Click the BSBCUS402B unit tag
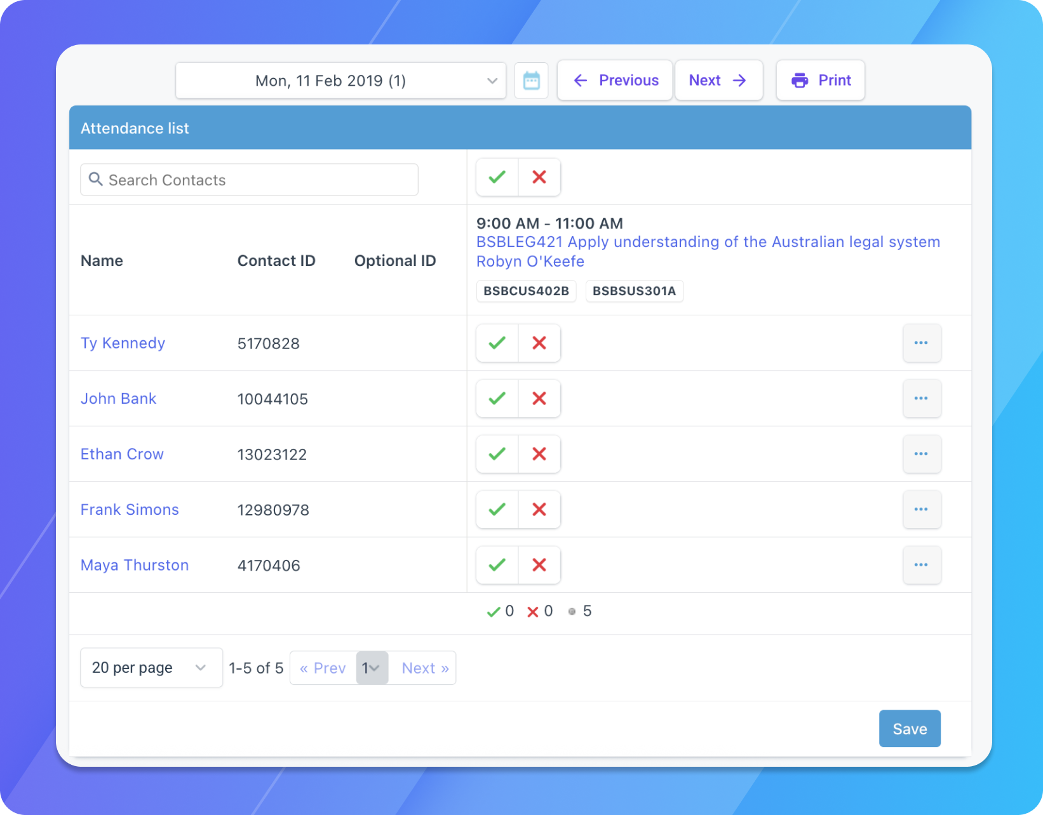 526,291
